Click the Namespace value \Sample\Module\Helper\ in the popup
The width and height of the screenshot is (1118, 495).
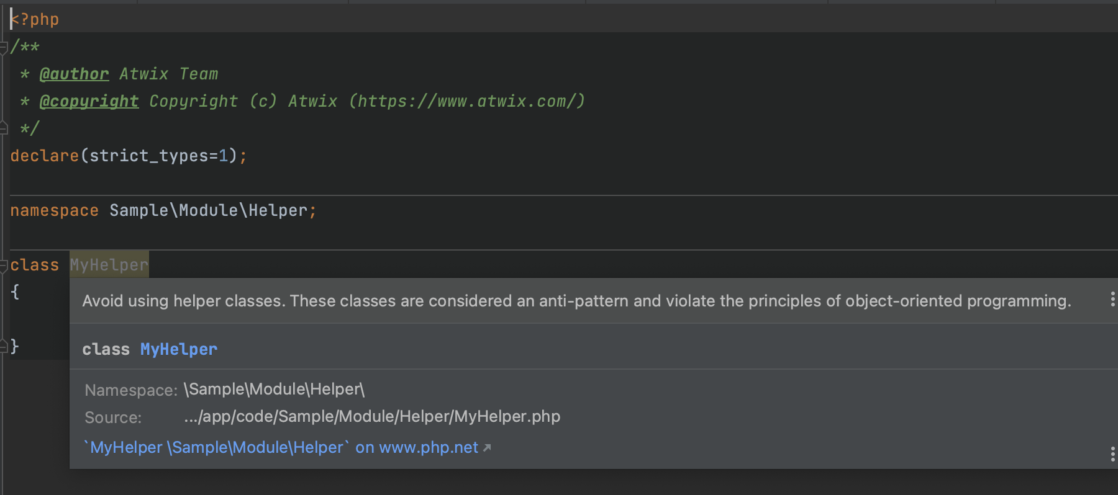(x=274, y=389)
